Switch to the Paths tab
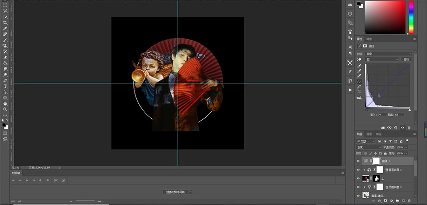Screen dimensions: 427x205 [x=378, y=134]
